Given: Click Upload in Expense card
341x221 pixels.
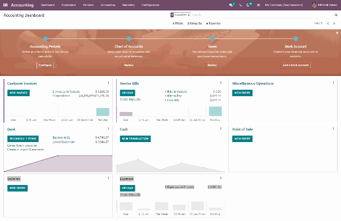Looking at the screenshot, I should 128,188.
